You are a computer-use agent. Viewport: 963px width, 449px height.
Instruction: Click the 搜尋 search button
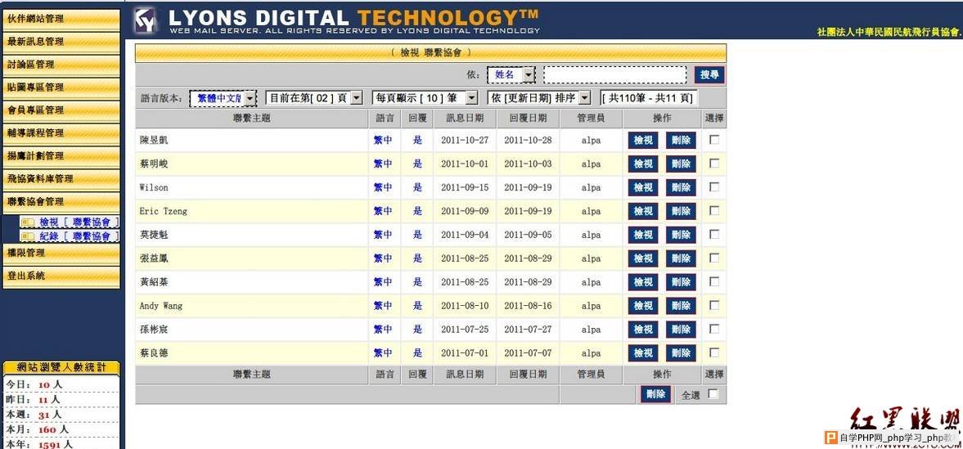(709, 74)
